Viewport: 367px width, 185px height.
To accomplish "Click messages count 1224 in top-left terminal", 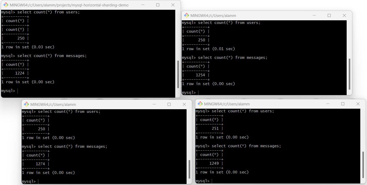I will click(20, 73).
